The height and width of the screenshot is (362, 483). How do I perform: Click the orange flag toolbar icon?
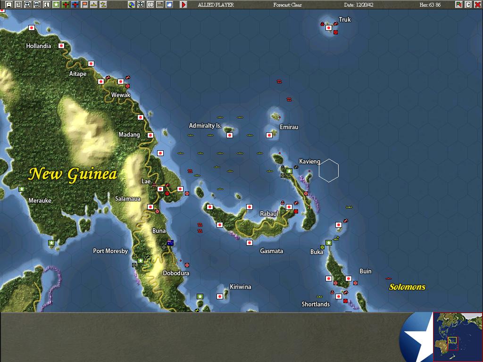point(84,5)
